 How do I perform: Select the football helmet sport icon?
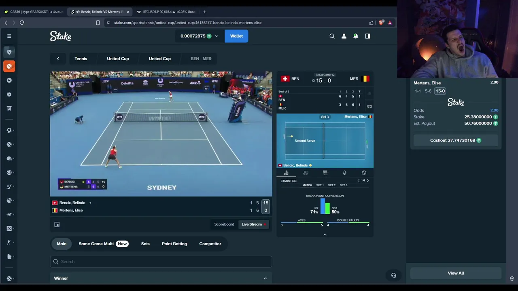[9, 158]
